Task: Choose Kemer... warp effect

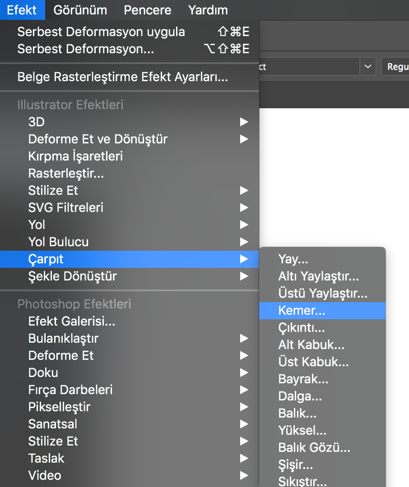Action: pyautogui.click(x=322, y=311)
